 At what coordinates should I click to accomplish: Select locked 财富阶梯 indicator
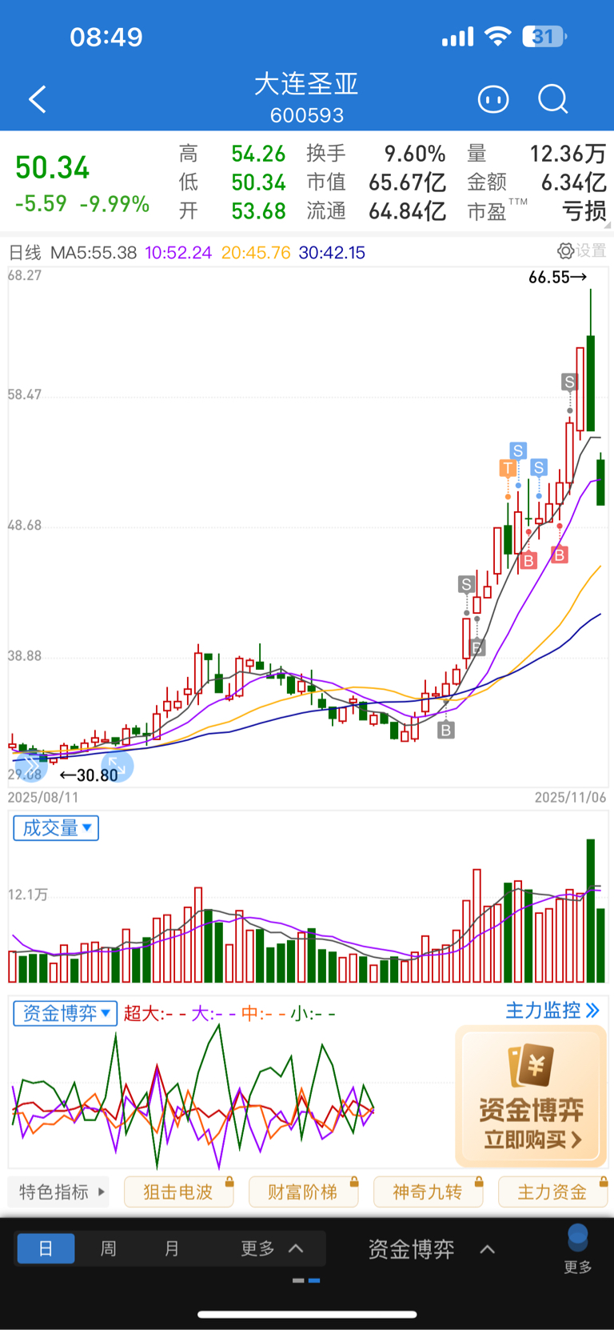(303, 1192)
